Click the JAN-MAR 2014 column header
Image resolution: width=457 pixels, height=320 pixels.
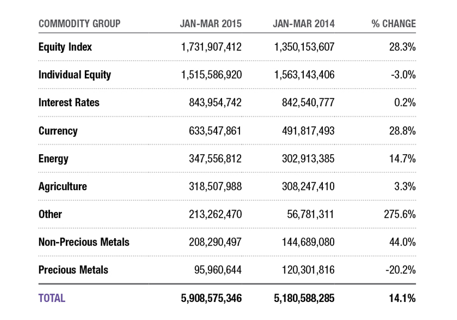(304, 24)
